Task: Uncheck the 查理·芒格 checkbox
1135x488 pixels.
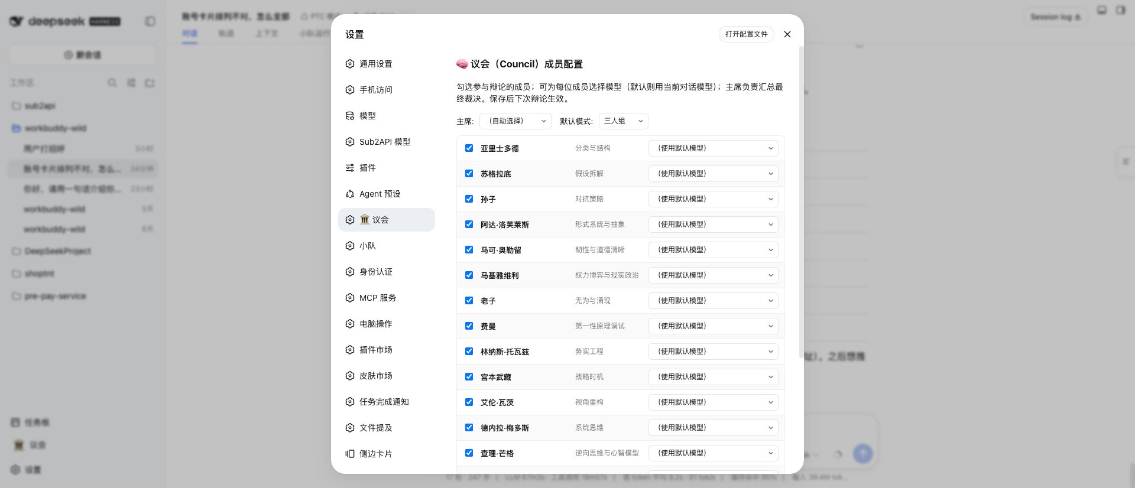Action: [x=469, y=453]
